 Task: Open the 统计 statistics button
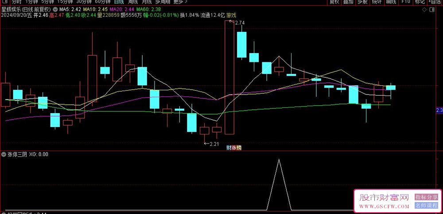click(377, 2)
